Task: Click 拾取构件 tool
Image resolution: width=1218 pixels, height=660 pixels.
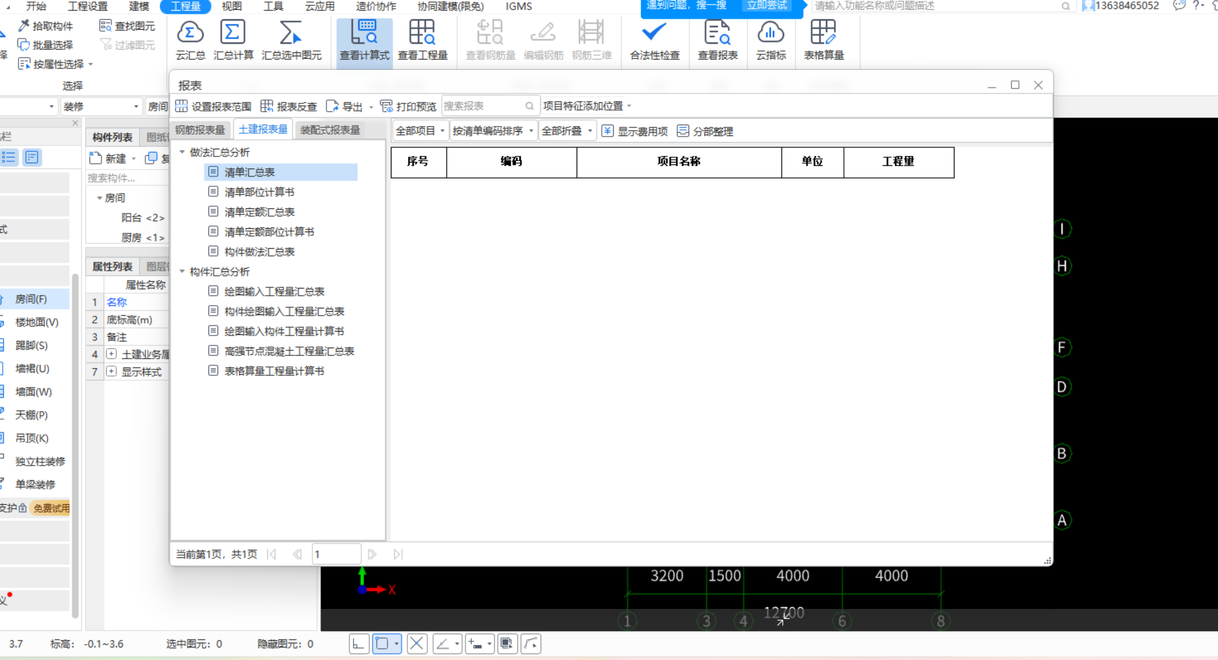Action: point(46,26)
